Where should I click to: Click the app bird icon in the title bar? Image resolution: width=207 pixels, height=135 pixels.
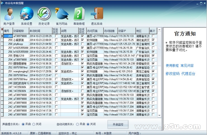click(2, 3)
